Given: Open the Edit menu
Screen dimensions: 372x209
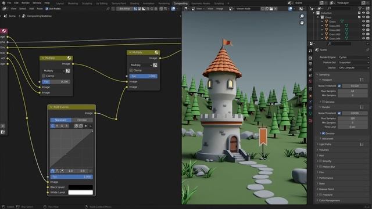Looking at the screenshot, I should tap(16, 3).
